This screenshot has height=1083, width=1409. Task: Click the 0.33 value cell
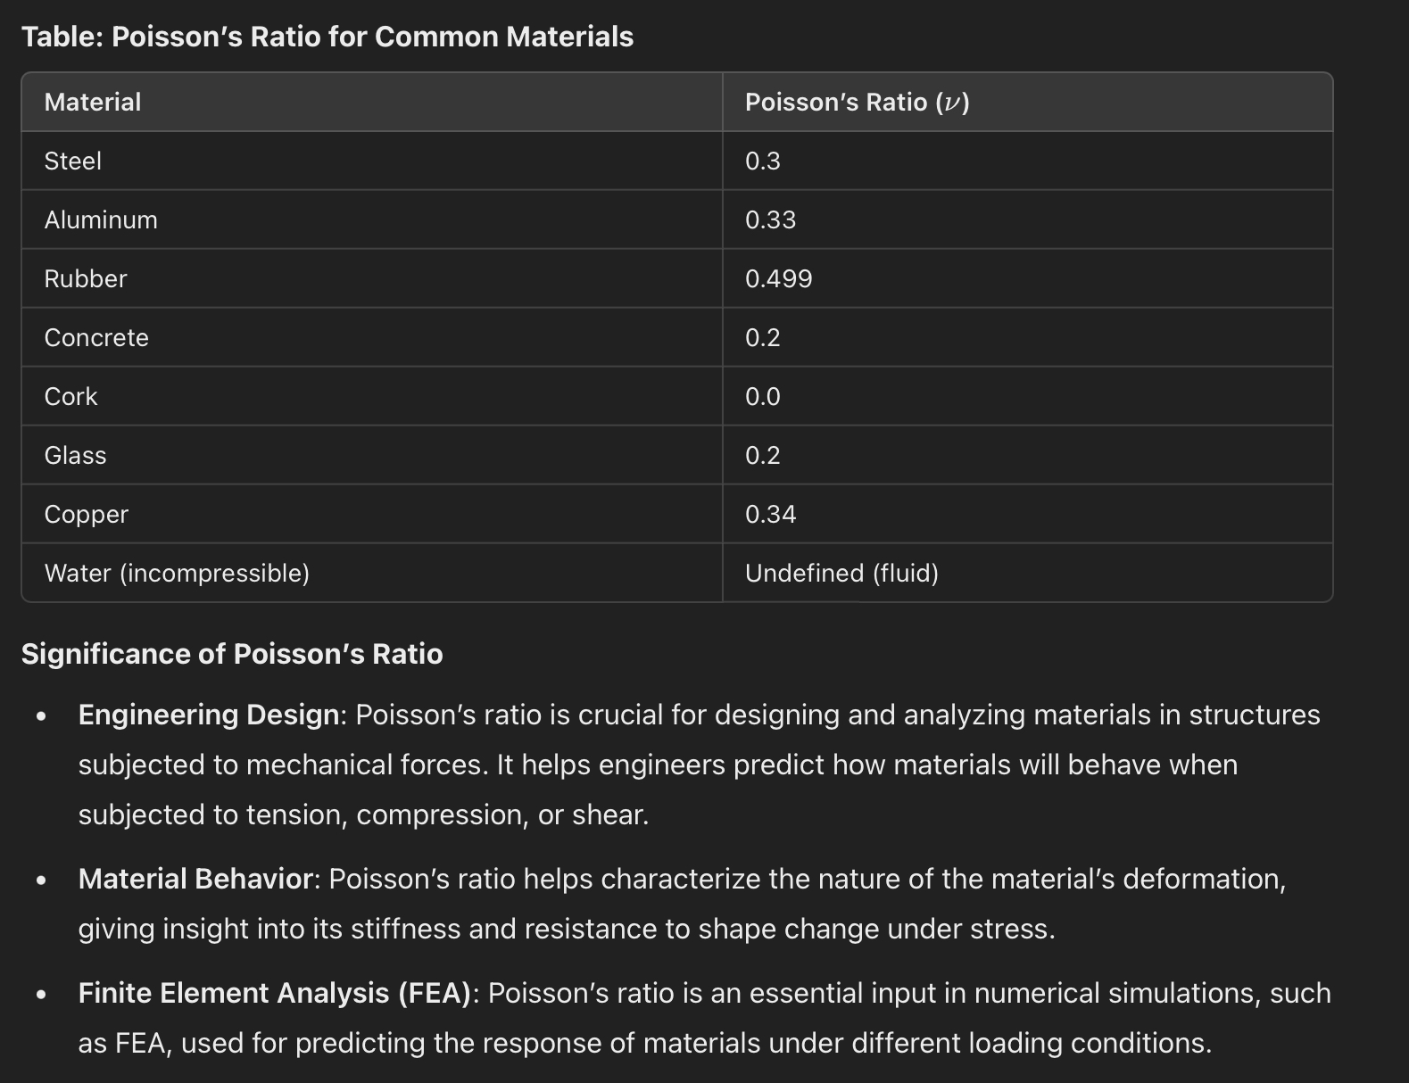pyautogui.click(x=770, y=220)
